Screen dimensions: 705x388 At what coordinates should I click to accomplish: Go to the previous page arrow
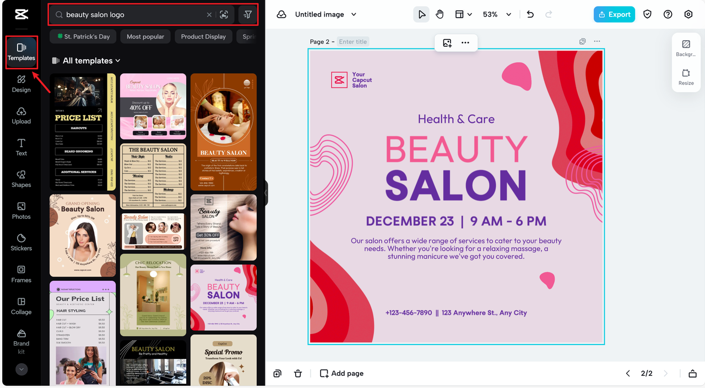[628, 373]
